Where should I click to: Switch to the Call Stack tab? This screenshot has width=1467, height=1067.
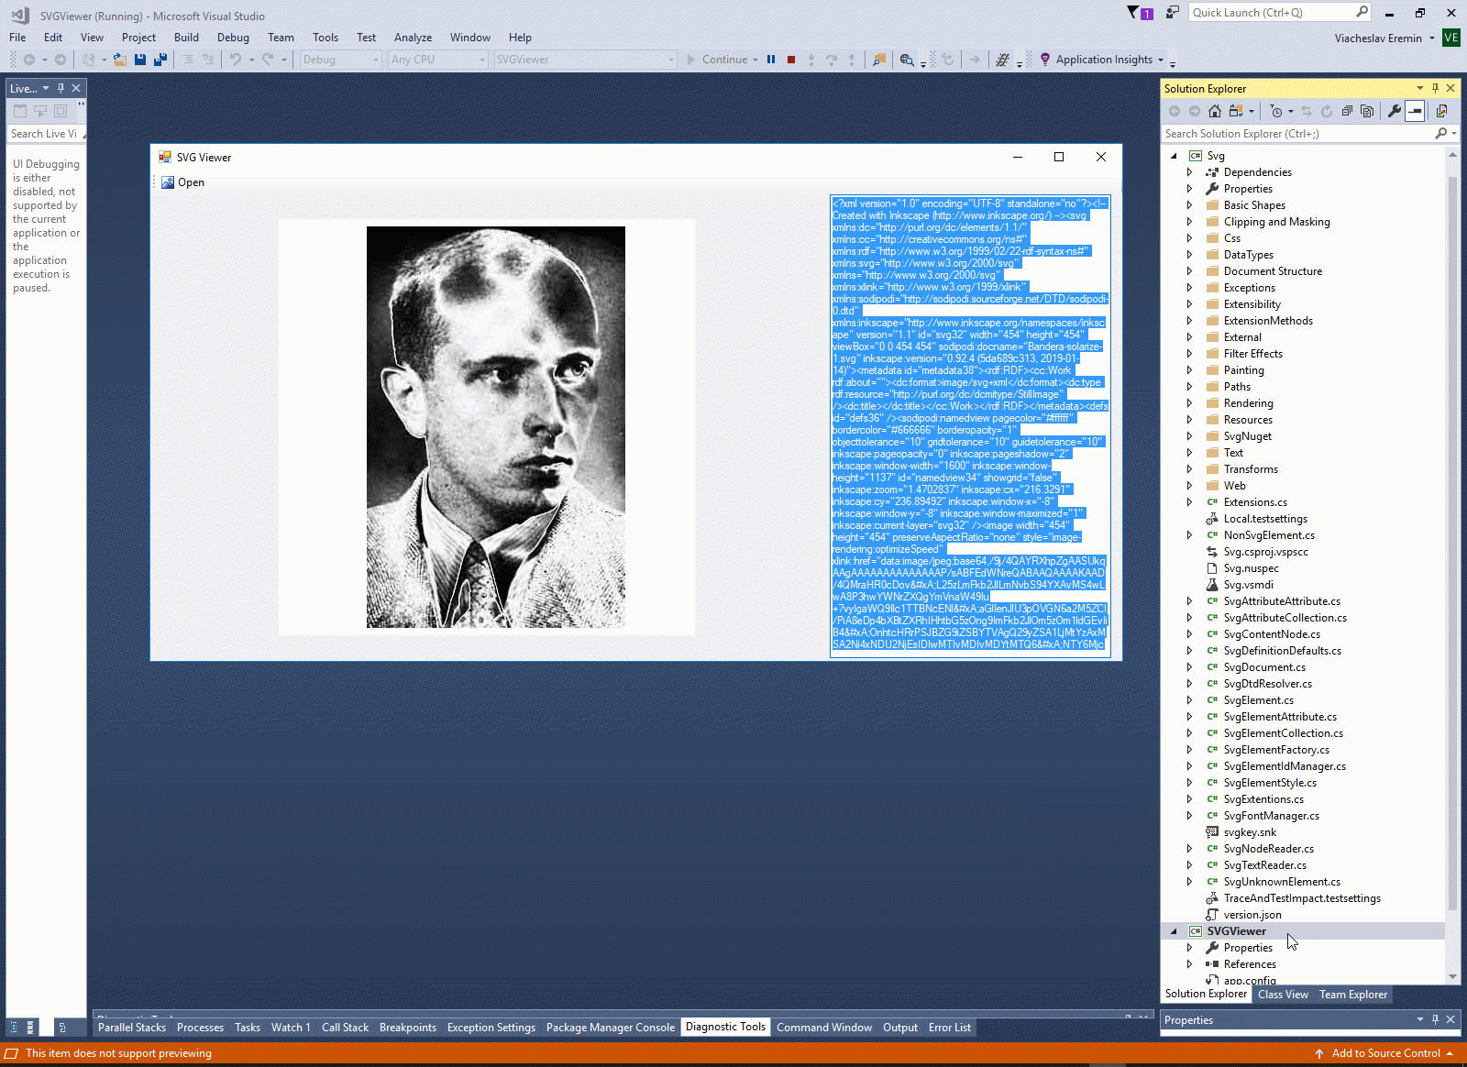(345, 1028)
